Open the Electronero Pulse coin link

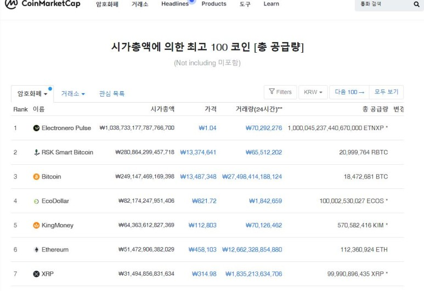click(x=66, y=128)
